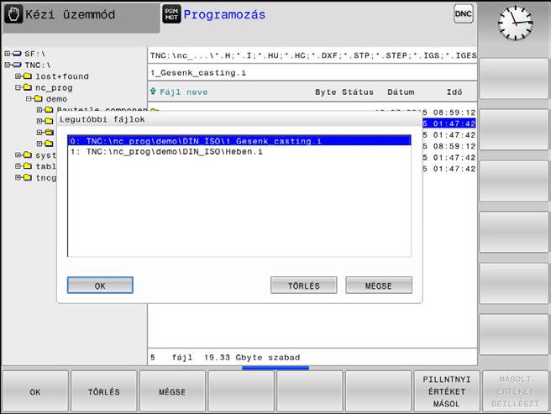Click the Státus column header
551x414 pixels.
coord(358,92)
